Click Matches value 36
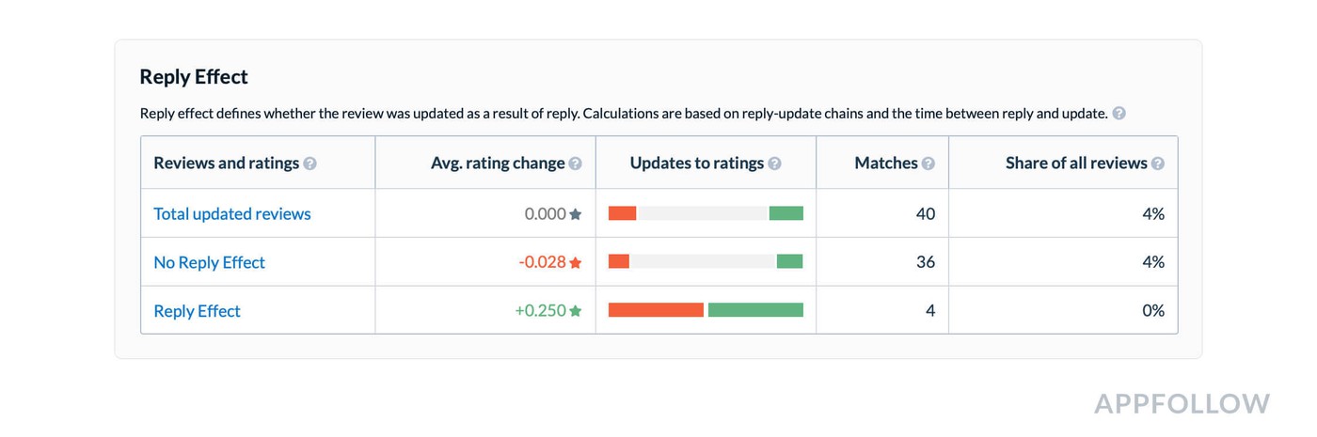This screenshot has height=437, width=1317. (926, 262)
